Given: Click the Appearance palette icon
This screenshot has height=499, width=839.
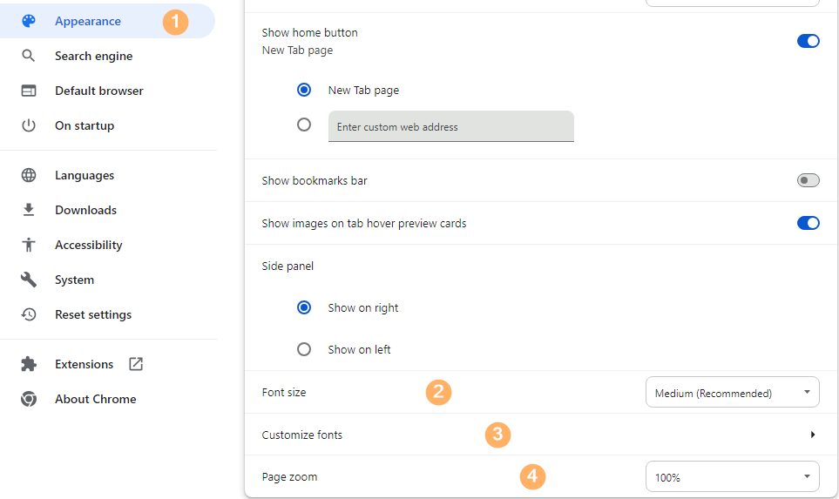Looking at the screenshot, I should [29, 21].
